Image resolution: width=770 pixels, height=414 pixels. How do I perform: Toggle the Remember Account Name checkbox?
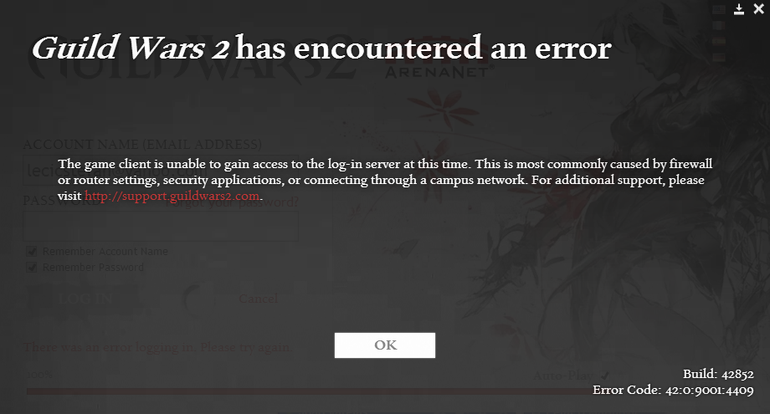click(32, 252)
